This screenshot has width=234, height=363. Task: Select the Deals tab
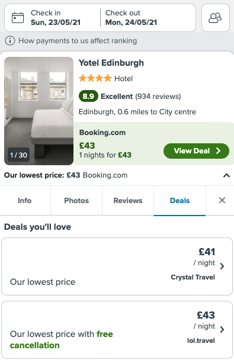point(179,201)
